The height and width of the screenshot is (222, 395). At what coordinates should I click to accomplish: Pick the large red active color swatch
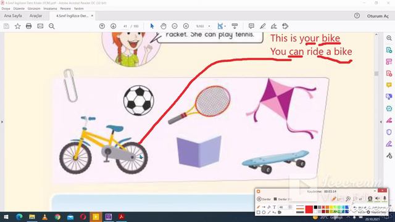point(309,210)
